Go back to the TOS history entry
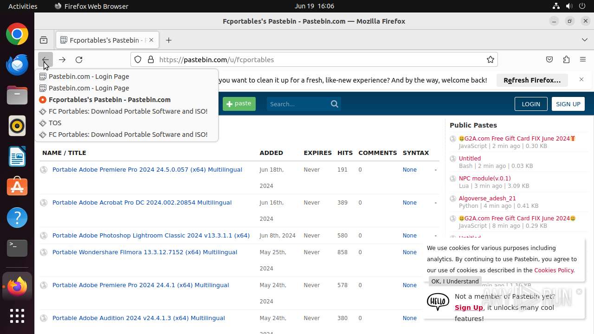 tap(126, 123)
